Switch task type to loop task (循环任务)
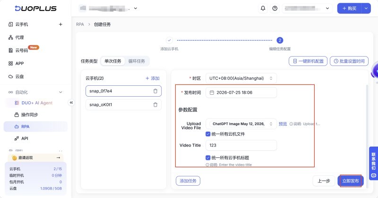 pos(137,61)
